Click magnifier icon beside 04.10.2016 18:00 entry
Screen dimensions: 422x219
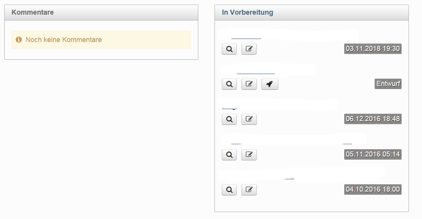click(229, 190)
